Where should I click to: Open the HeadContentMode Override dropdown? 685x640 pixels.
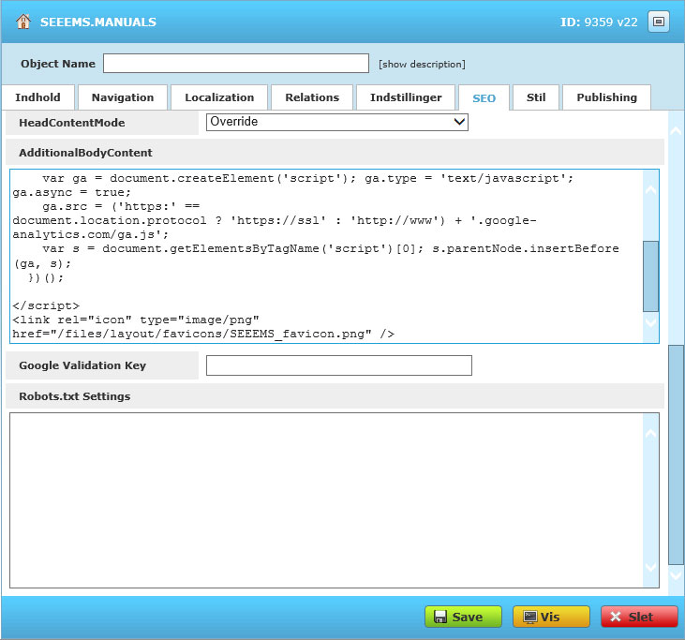coord(336,122)
